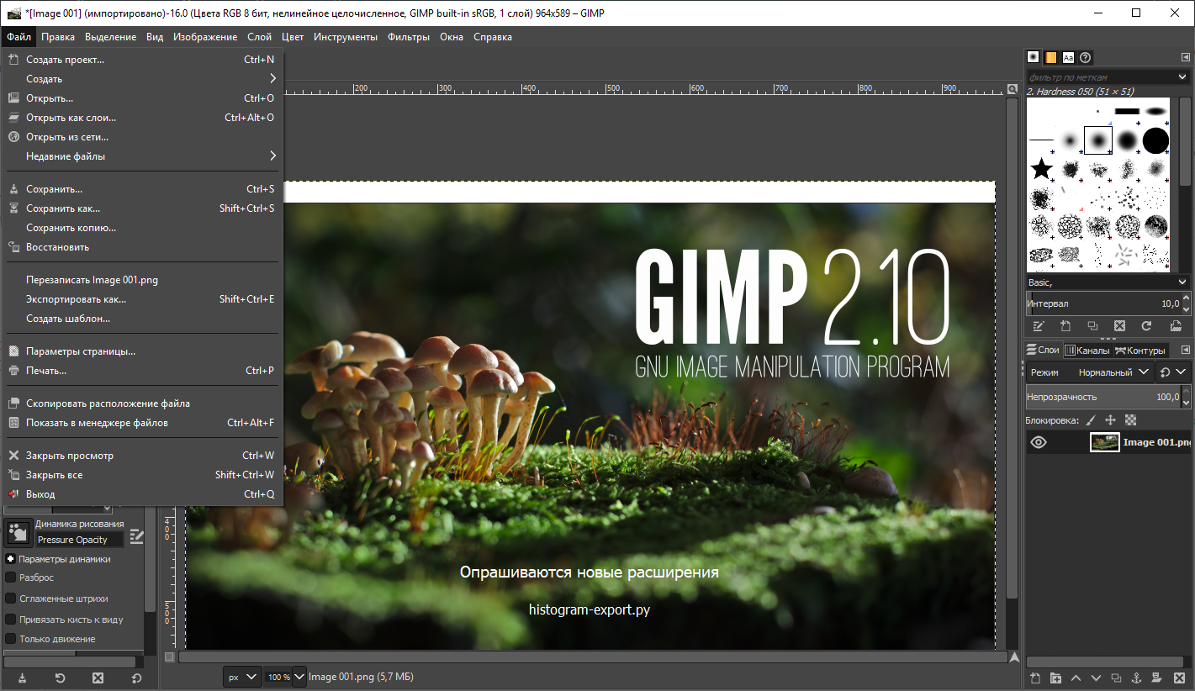Refresh the brushes list

[1146, 326]
